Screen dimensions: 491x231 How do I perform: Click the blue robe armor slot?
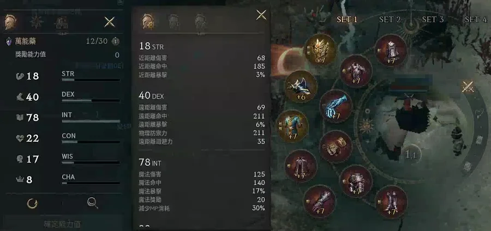coord(292,126)
